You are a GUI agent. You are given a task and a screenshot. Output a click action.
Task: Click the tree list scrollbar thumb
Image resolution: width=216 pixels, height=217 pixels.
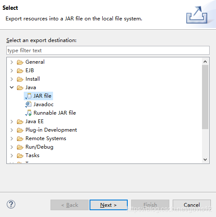(x=205, y=97)
